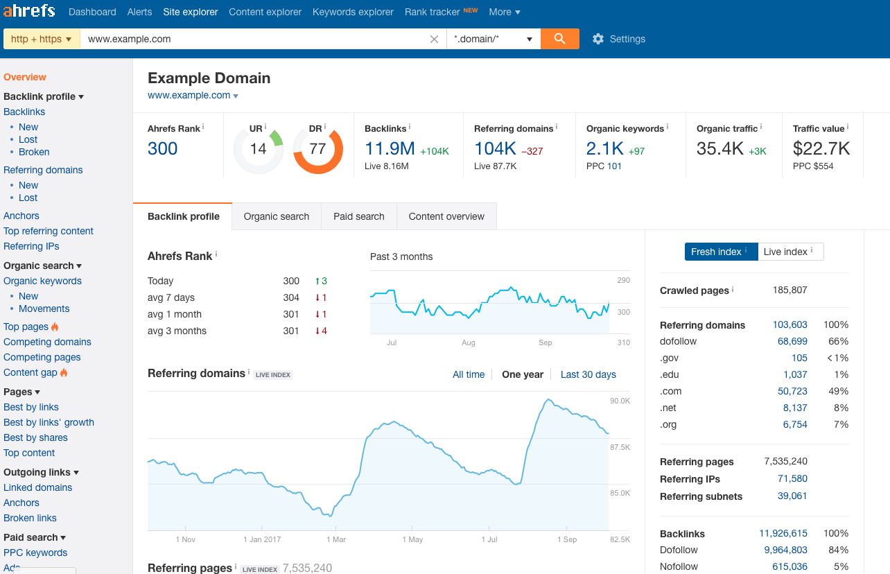Click the UR 14 donut gauge
890x574 pixels.
coord(259,149)
